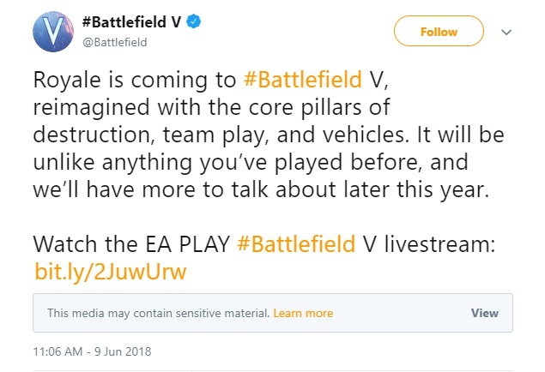Click the word 'livestream:' in the tweet
Screen dimensions: 545x372
point(440,244)
